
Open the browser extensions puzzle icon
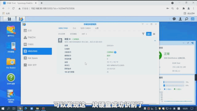click(x=183, y=8)
